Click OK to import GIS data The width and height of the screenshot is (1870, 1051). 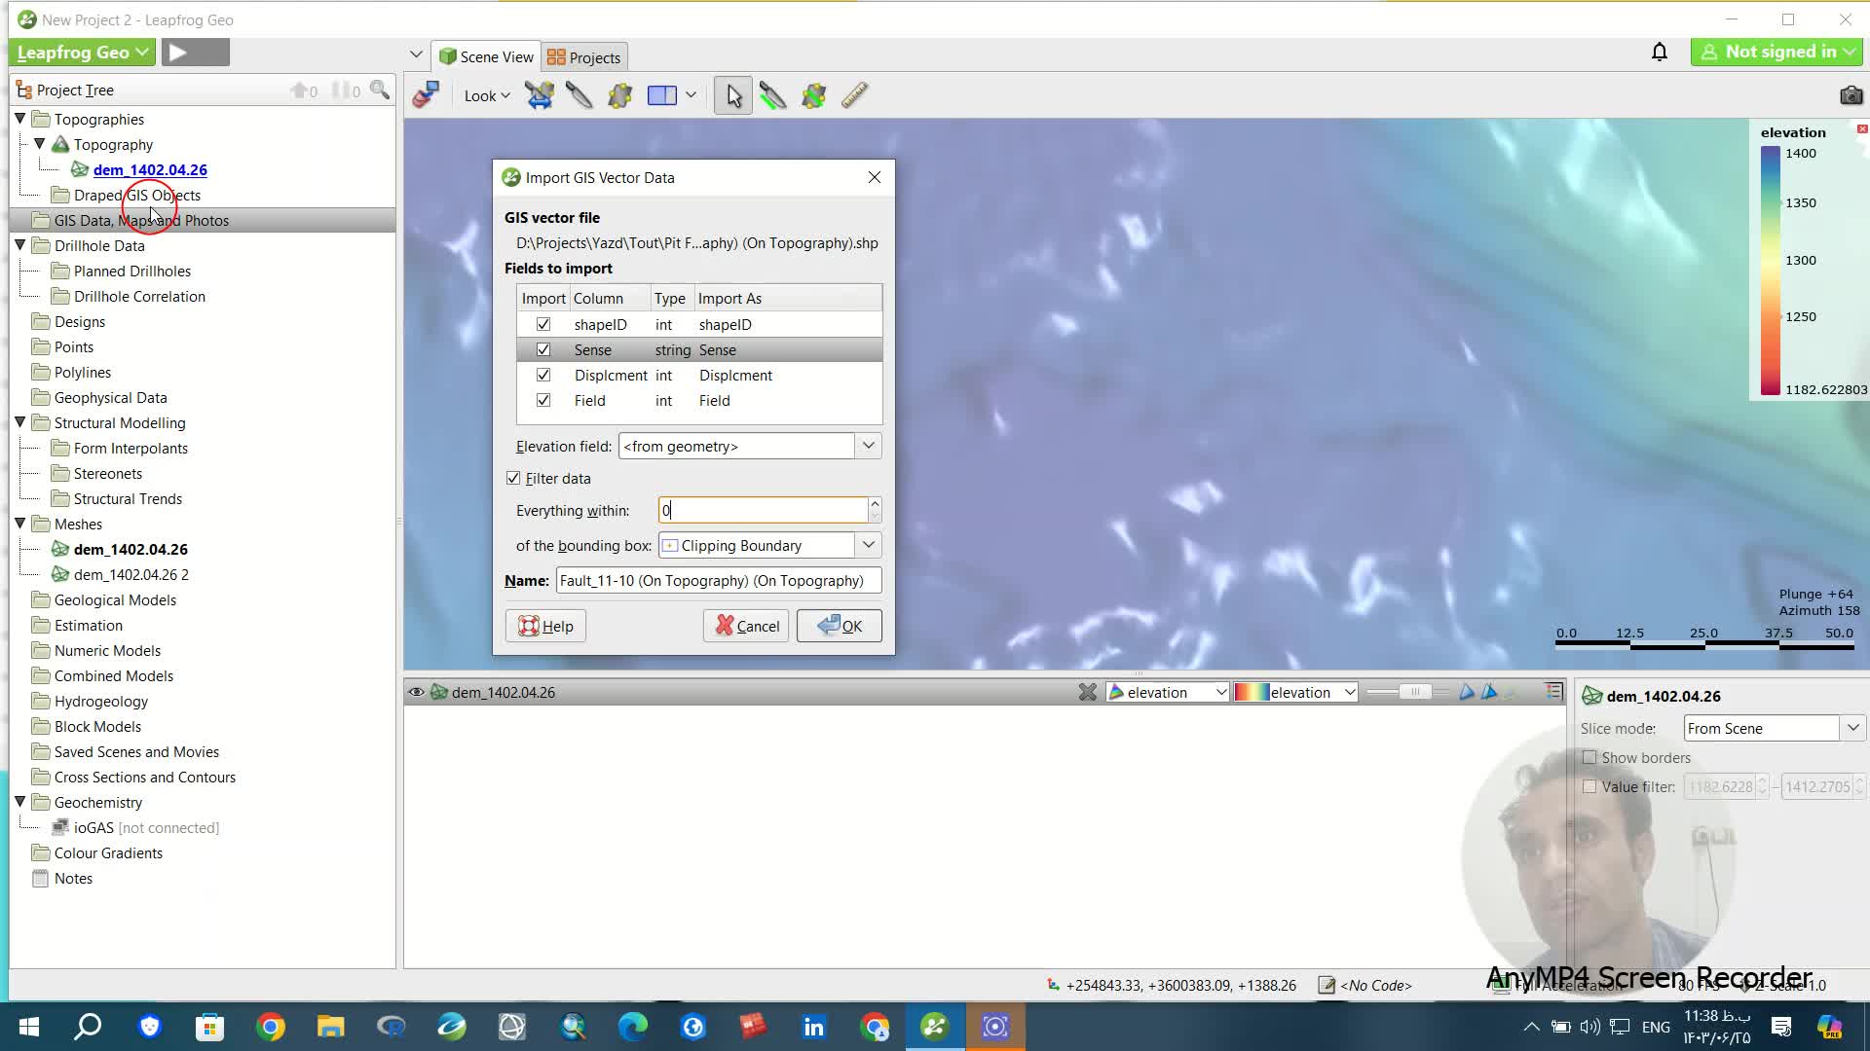840,626
